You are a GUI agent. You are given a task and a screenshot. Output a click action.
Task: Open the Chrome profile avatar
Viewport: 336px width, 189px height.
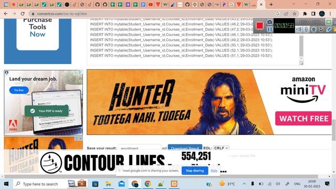coord(322,14)
